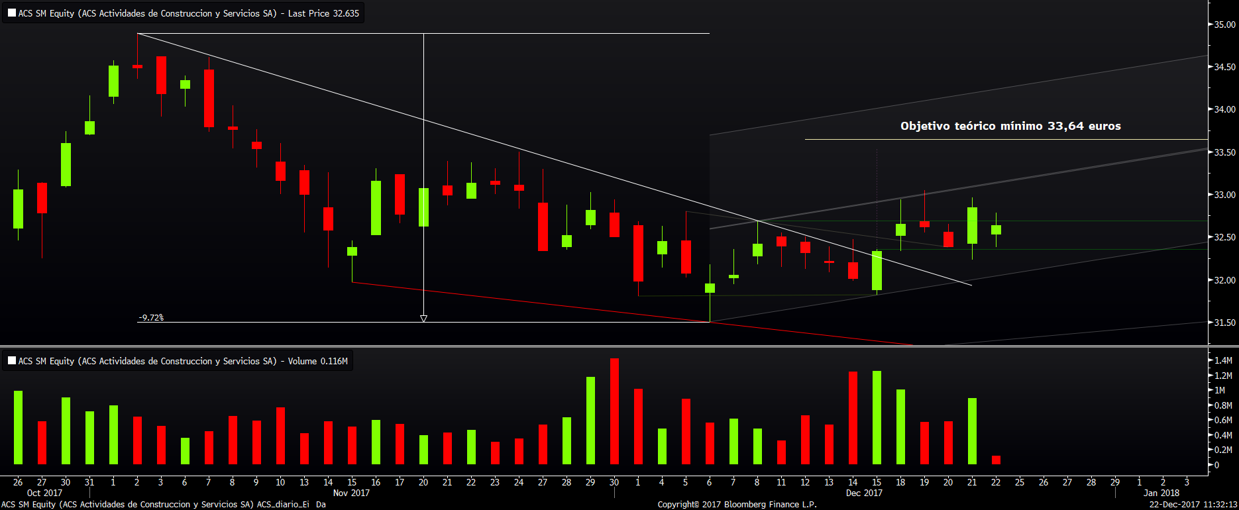This screenshot has width=1239, height=510.
Task: Click the Oct 2017 month label
Action: coord(44,493)
